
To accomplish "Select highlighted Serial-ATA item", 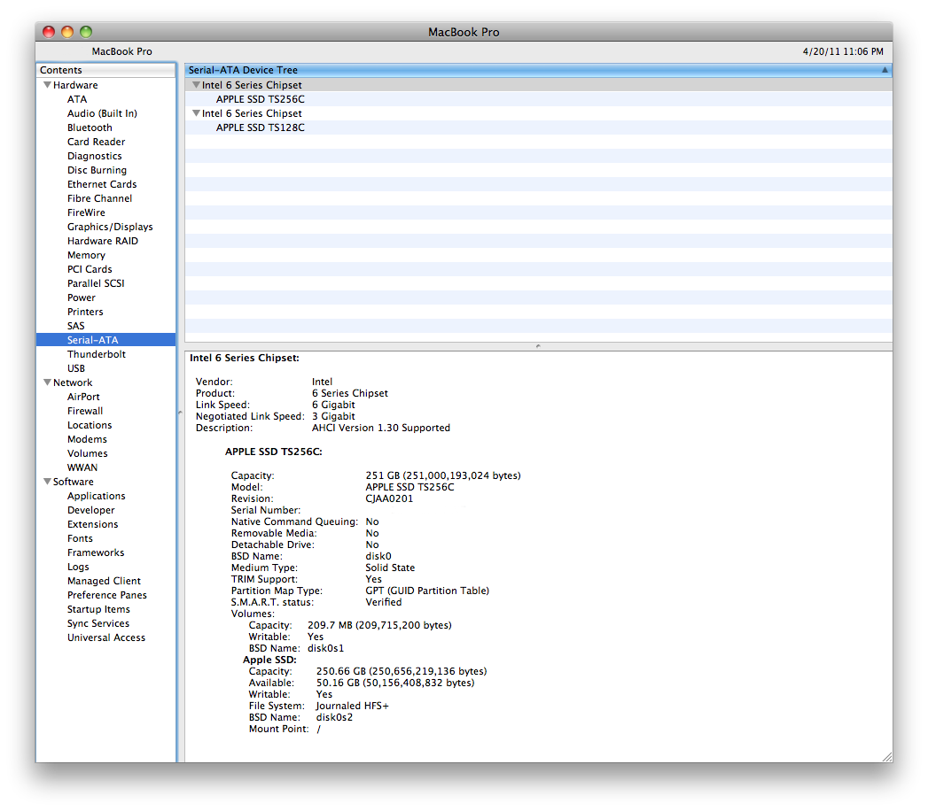I will 106,340.
